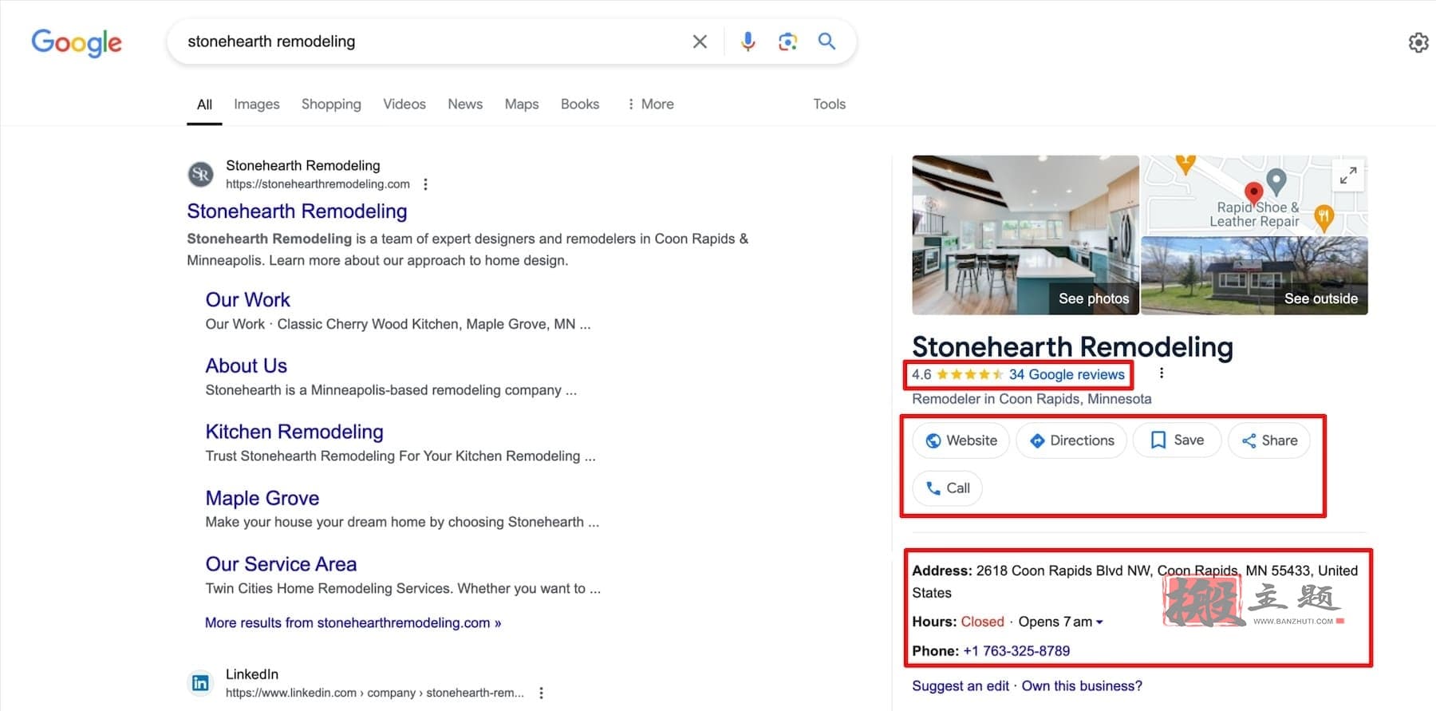Open the Tools filter options
Image resolution: width=1436 pixels, height=711 pixels.
[x=830, y=105]
